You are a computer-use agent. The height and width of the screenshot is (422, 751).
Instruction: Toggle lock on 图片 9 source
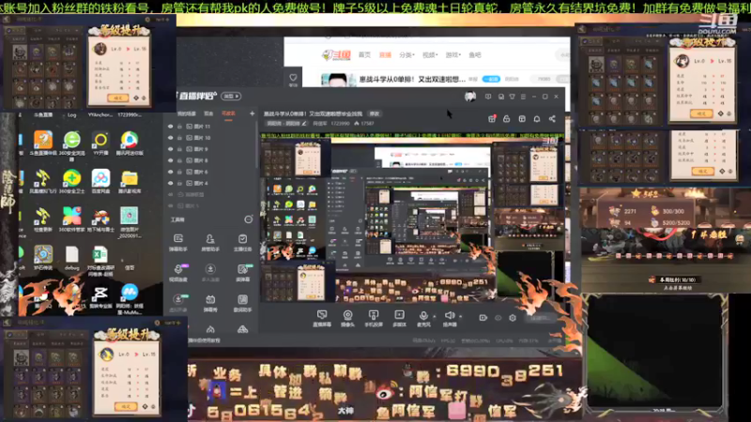coord(179,149)
